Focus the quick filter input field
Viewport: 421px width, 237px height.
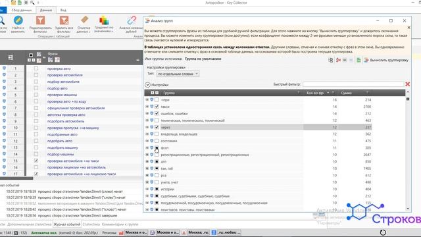click(x=353, y=84)
